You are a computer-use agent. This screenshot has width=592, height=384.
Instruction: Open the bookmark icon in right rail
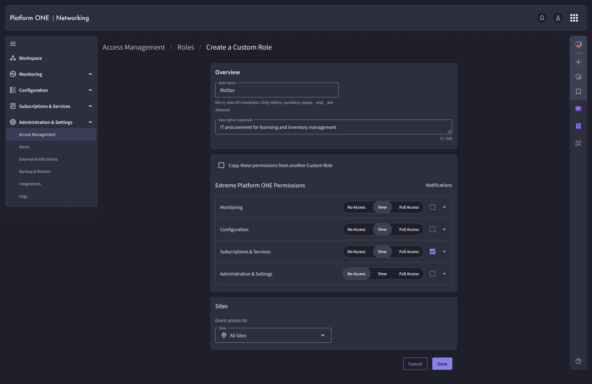(578, 92)
